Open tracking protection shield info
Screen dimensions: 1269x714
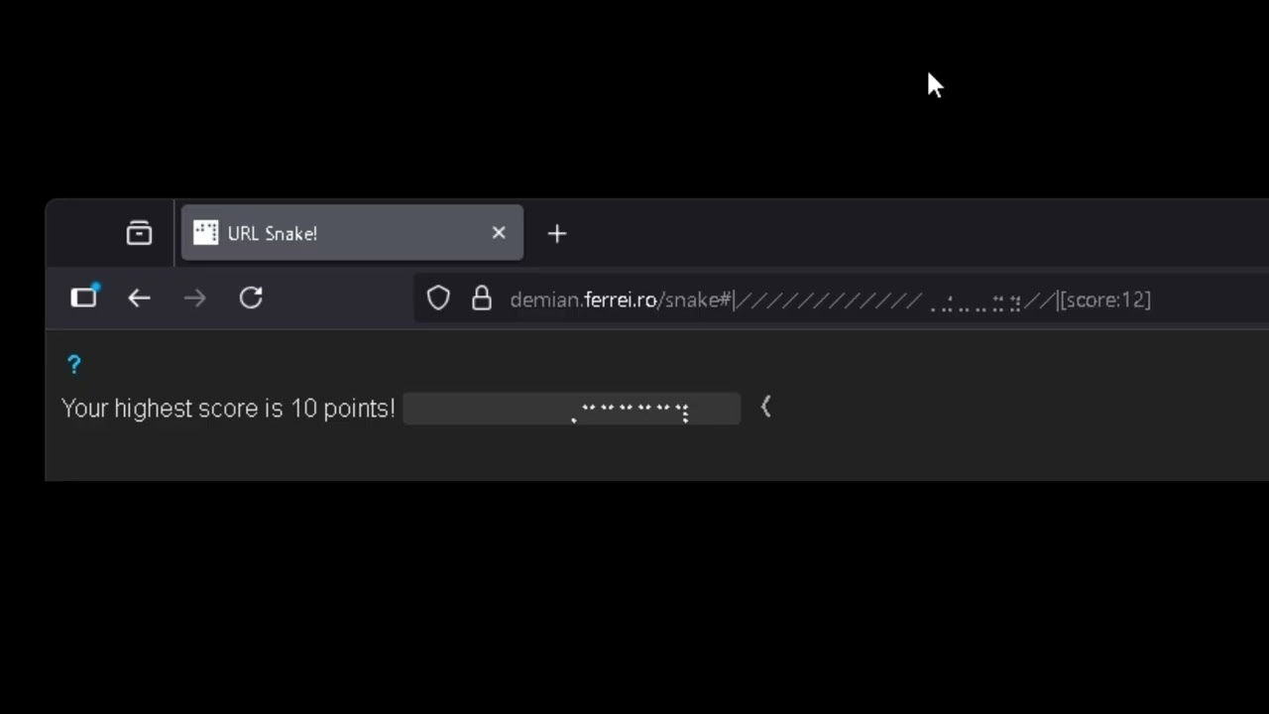438,298
